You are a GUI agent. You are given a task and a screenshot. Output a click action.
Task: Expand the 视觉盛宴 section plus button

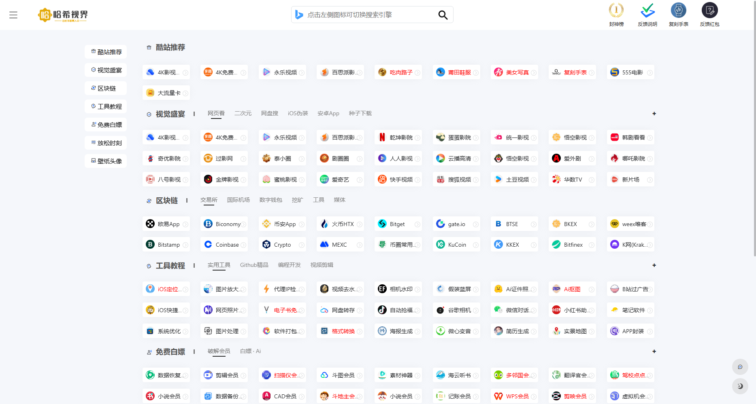pyautogui.click(x=654, y=114)
